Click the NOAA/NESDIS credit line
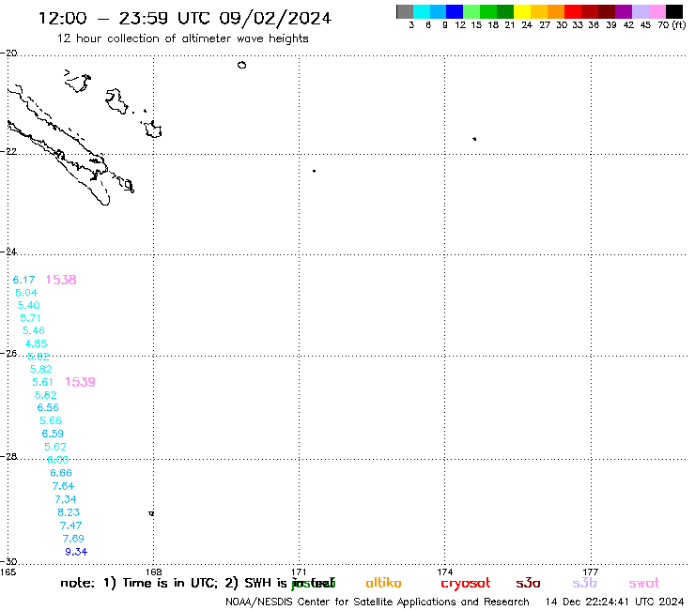The image size is (695, 610). [378, 602]
